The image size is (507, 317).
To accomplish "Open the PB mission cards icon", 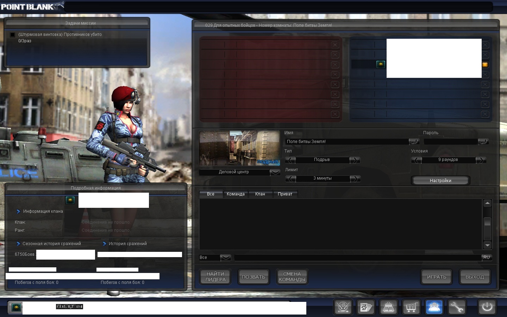I will pos(365,307).
